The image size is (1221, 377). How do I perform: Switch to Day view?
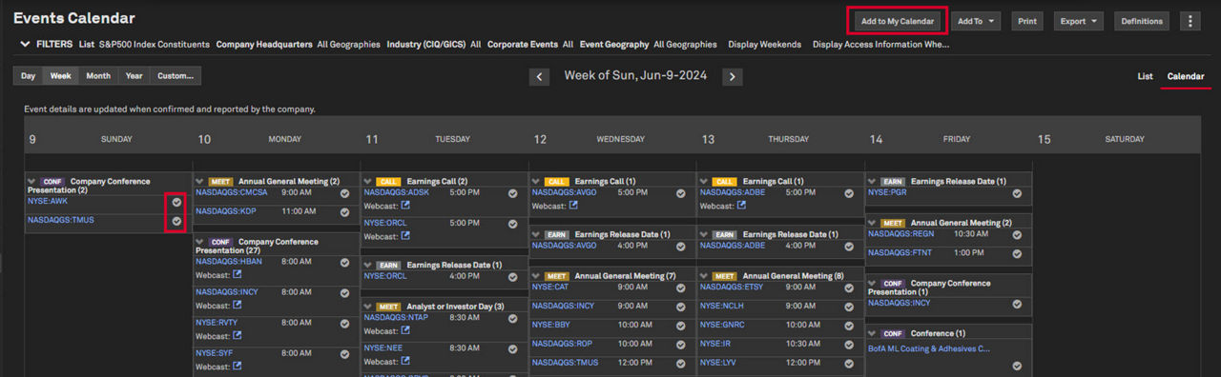[x=29, y=76]
